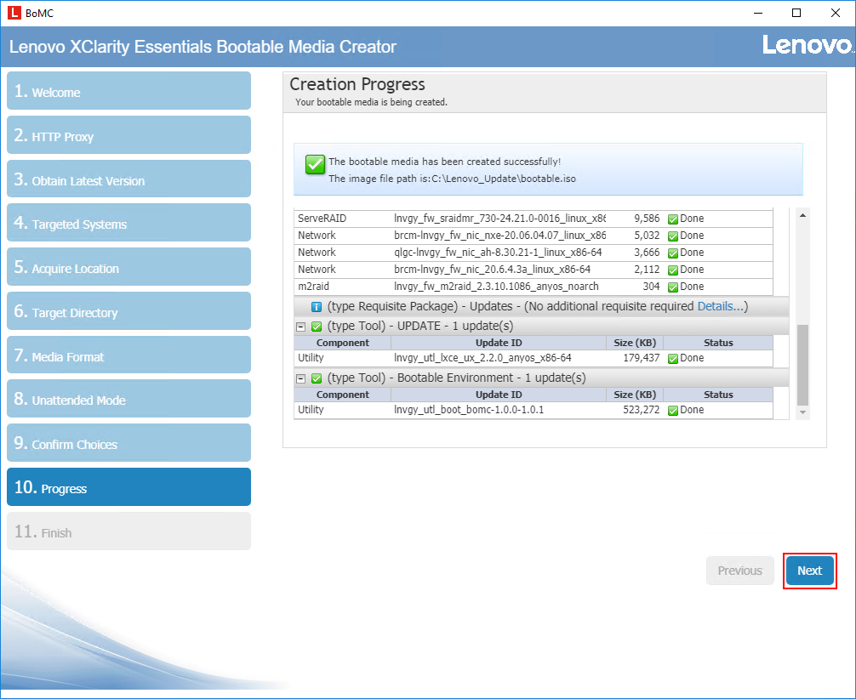
Task: Open step 5 Acquire Location
Action: point(128,267)
